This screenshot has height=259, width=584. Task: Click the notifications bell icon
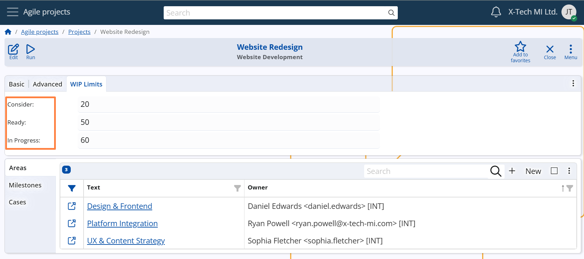[496, 12]
